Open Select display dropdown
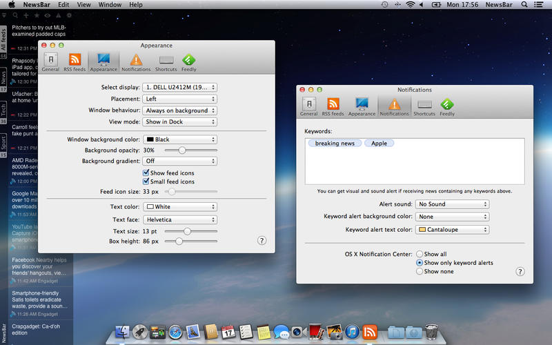The image size is (552, 345). coord(179,88)
